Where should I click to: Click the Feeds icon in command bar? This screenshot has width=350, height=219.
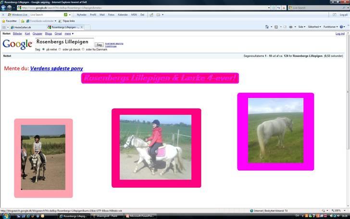pyautogui.click(x=276, y=27)
